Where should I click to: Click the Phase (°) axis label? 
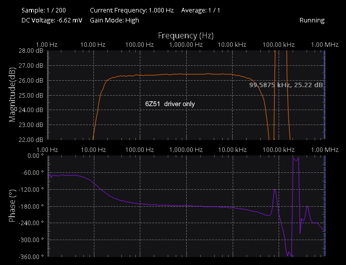click(x=12, y=206)
